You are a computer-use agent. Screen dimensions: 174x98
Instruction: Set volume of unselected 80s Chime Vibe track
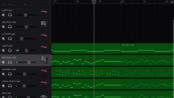tap(26, 27)
